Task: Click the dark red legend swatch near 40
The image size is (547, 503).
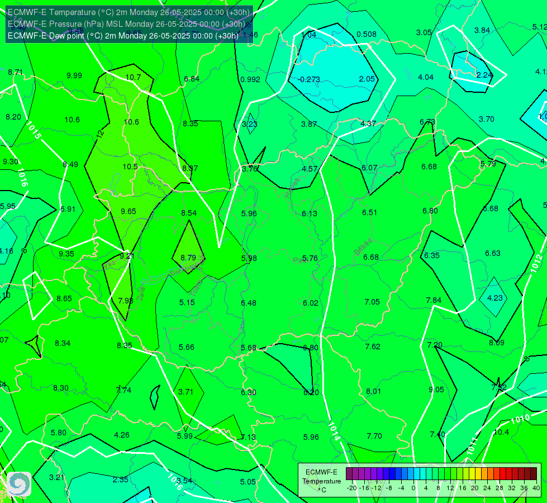Action: coord(534,474)
